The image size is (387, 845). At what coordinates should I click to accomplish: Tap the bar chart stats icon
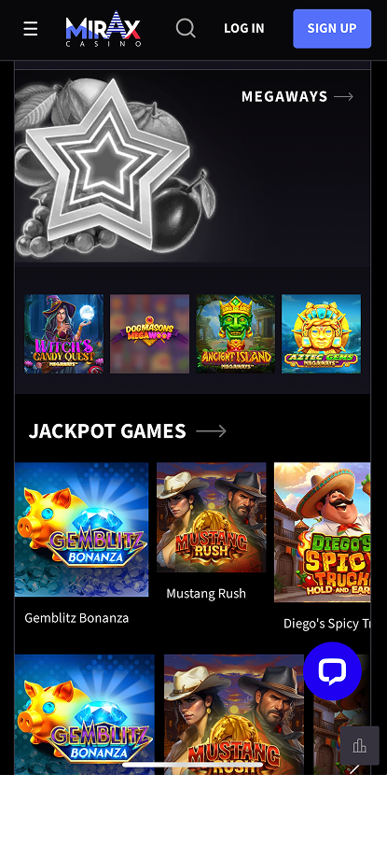(x=359, y=746)
